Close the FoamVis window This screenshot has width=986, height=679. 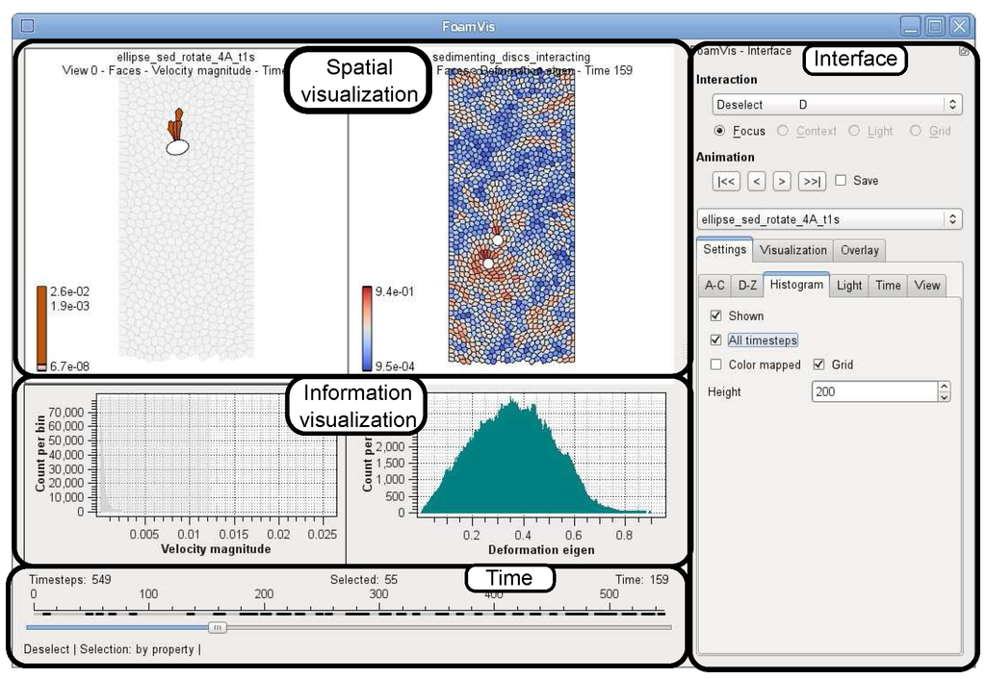tap(960, 26)
